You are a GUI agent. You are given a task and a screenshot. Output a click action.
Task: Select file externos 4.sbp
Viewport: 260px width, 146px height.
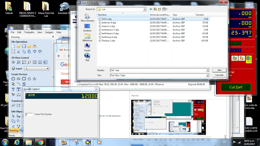coord(109,23)
